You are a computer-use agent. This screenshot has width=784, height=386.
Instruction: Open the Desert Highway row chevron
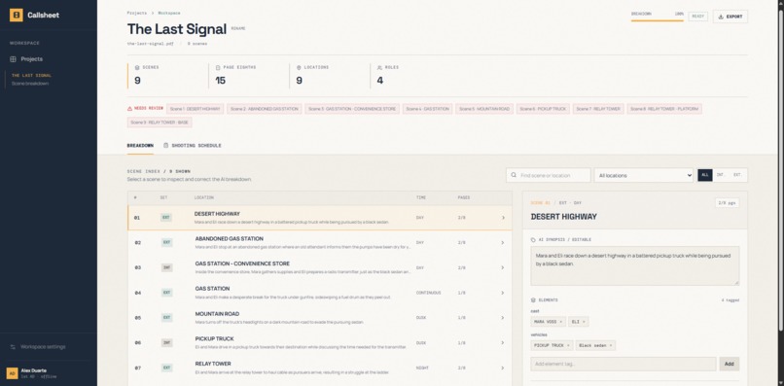point(503,218)
